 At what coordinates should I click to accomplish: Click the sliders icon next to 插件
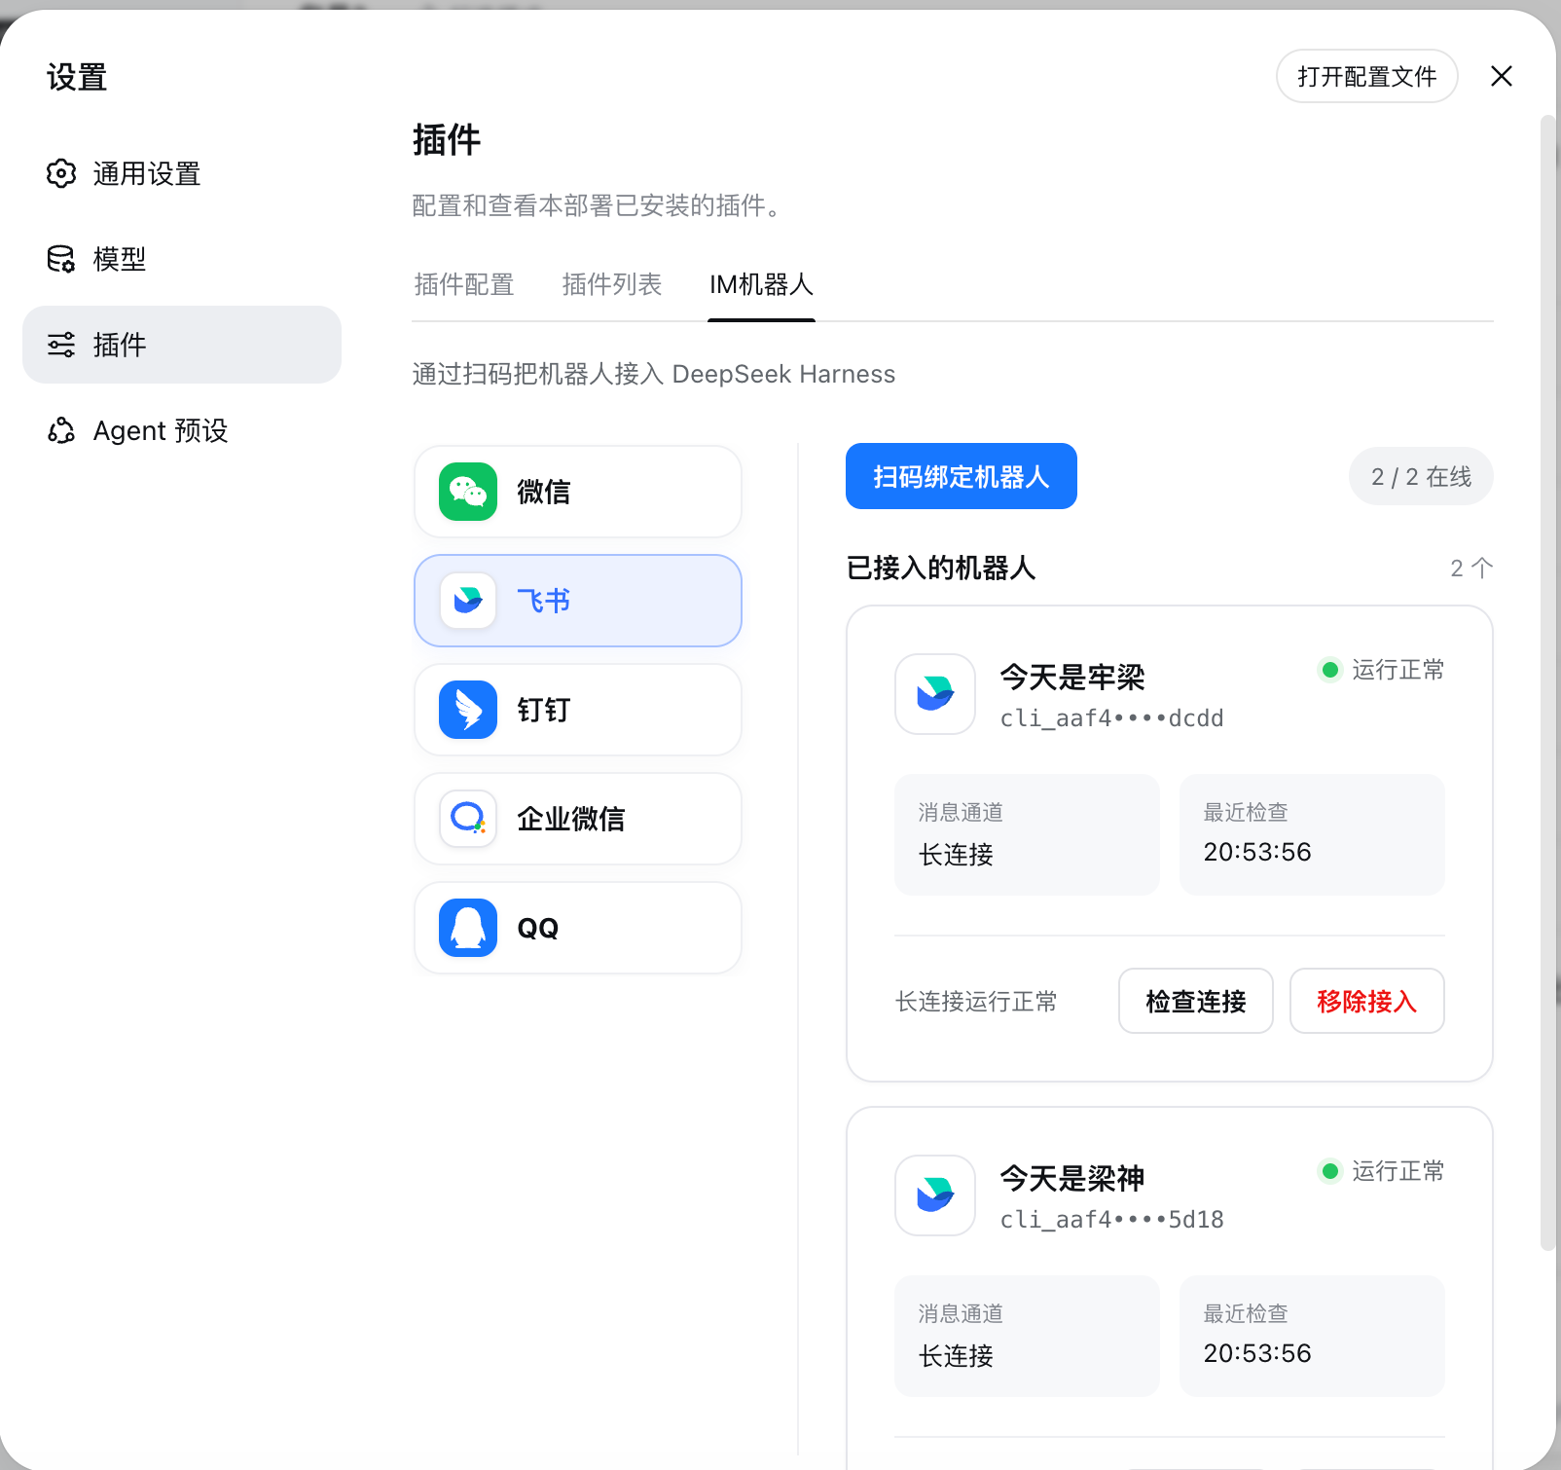(x=61, y=345)
